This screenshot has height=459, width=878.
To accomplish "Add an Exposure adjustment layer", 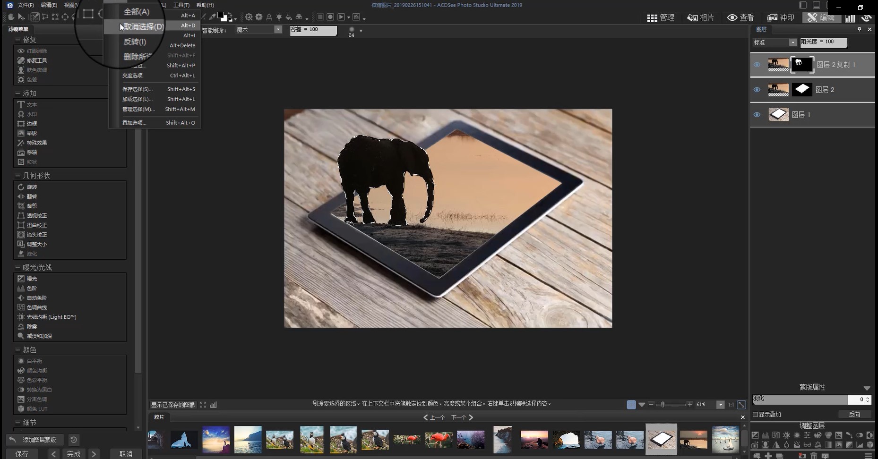I will point(755,435).
